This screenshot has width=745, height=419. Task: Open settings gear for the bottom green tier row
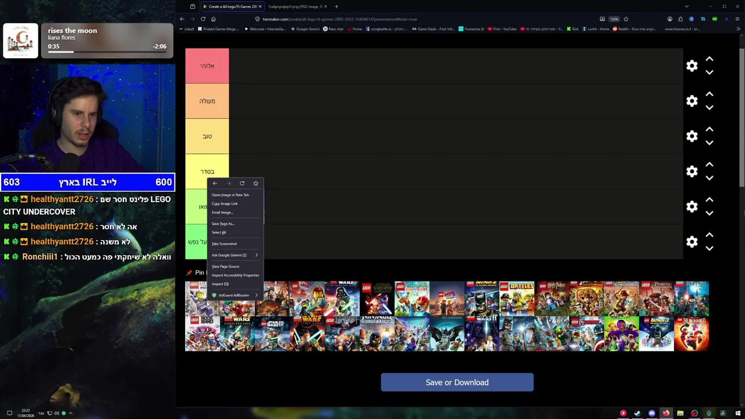coord(691,242)
